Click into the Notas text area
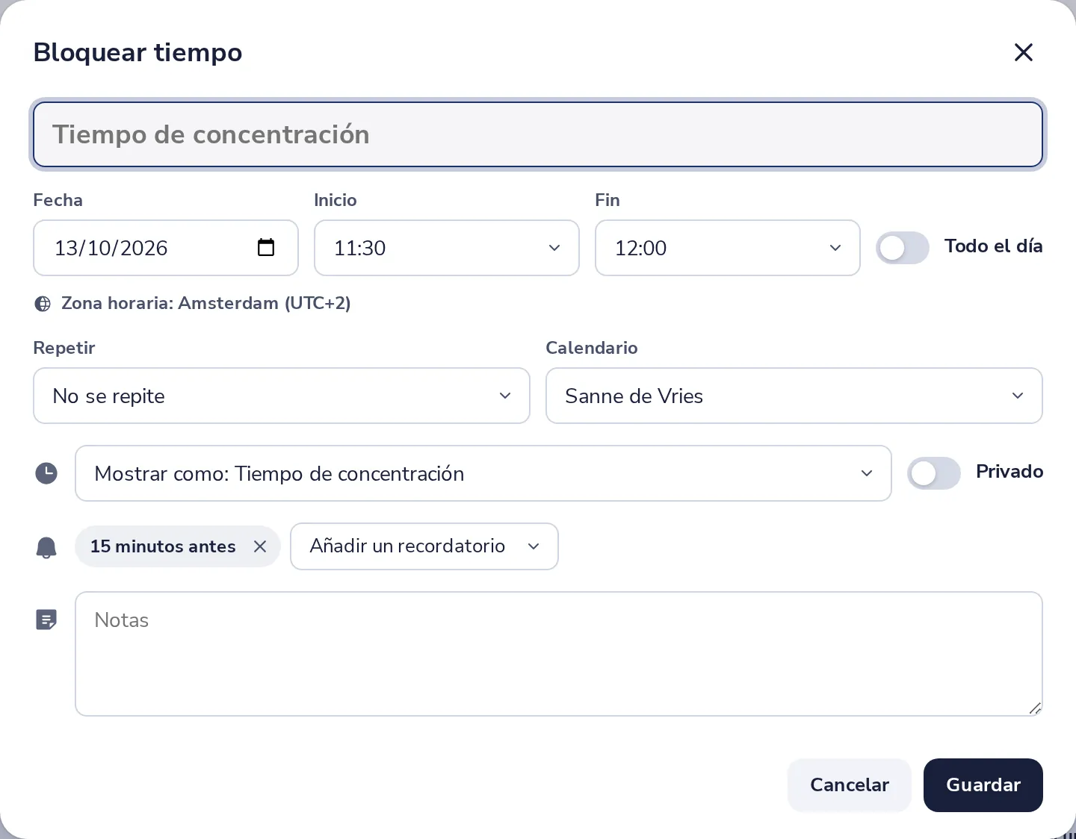The image size is (1076, 839). [x=559, y=654]
